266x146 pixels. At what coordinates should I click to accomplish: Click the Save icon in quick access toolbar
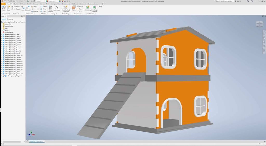pyautogui.click(x=11, y=1)
